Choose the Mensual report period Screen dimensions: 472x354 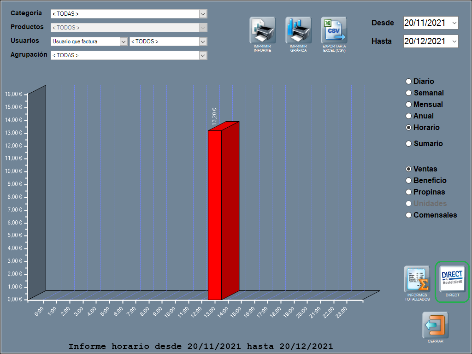pyautogui.click(x=408, y=105)
